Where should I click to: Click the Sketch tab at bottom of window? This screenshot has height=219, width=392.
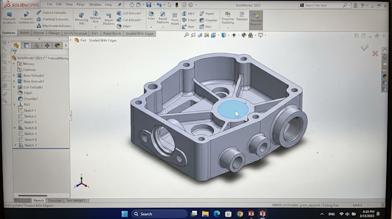click(x=39, y=201)
